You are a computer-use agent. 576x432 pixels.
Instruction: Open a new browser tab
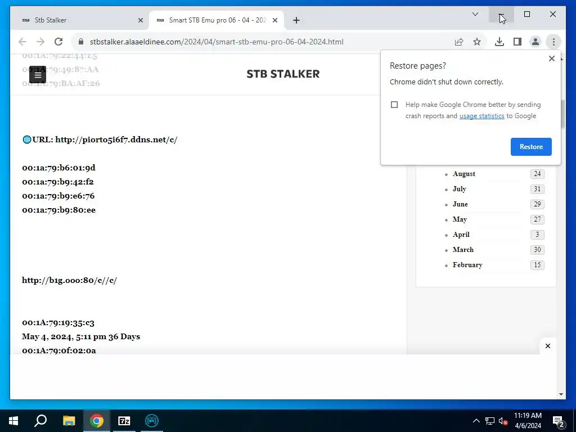[x=296, y=20]
